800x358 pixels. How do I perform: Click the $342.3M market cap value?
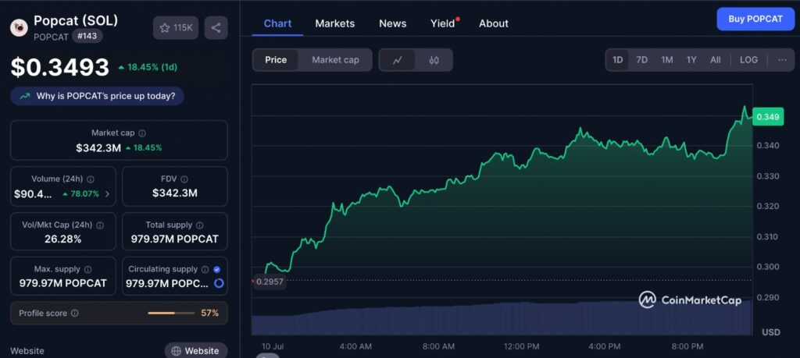[x=98, y=147]
